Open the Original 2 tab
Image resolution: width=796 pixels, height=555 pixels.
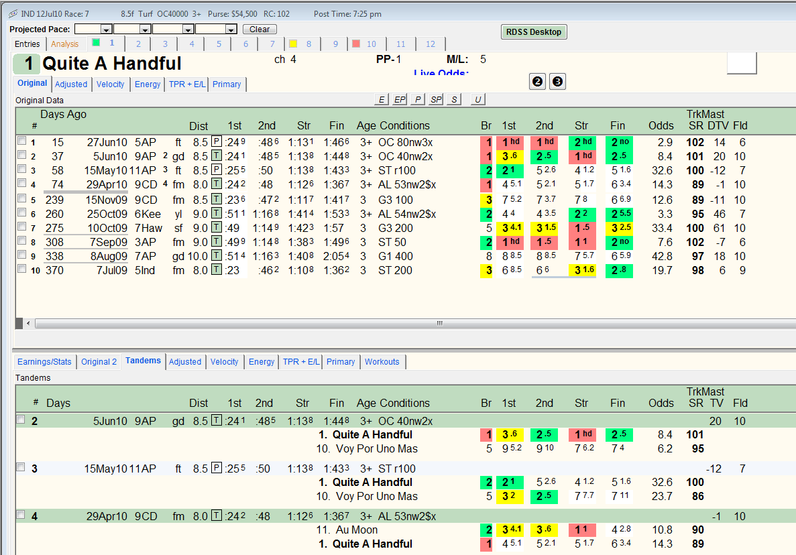click(x=99, y=362)
